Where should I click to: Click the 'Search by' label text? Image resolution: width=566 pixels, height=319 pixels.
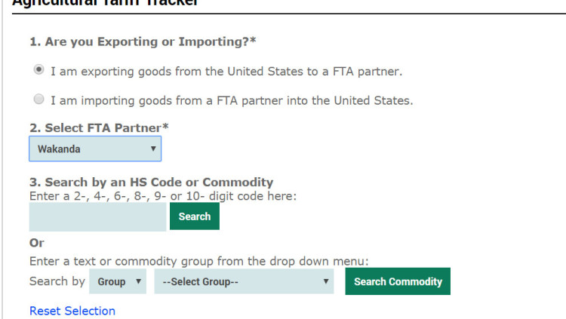(x=57, y=281)
